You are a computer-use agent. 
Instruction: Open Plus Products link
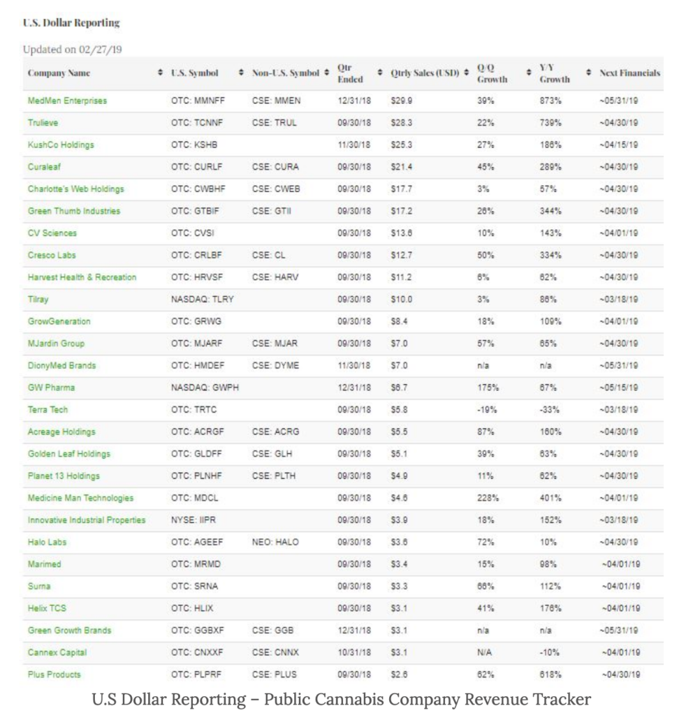coord(54,675)
